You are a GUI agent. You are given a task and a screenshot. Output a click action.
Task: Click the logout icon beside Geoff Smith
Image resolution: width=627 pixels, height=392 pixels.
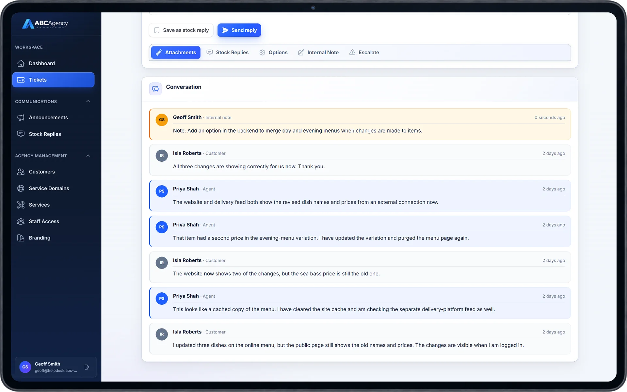click(87, 367)
